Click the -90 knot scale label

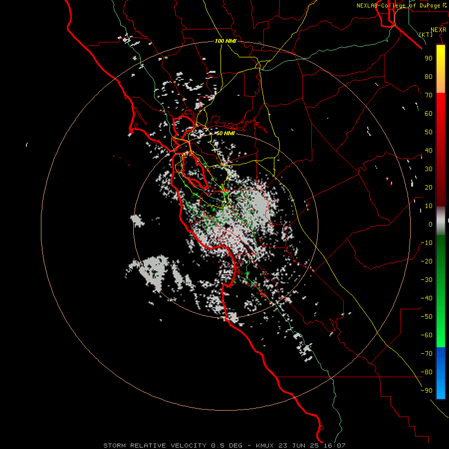(x=427, y=391)
